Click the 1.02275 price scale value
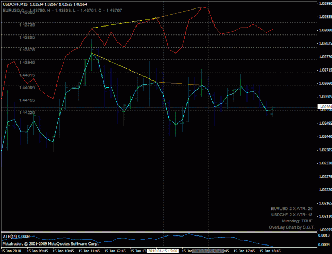The height and width of the screenshot is (254, 332). (325, 177)
